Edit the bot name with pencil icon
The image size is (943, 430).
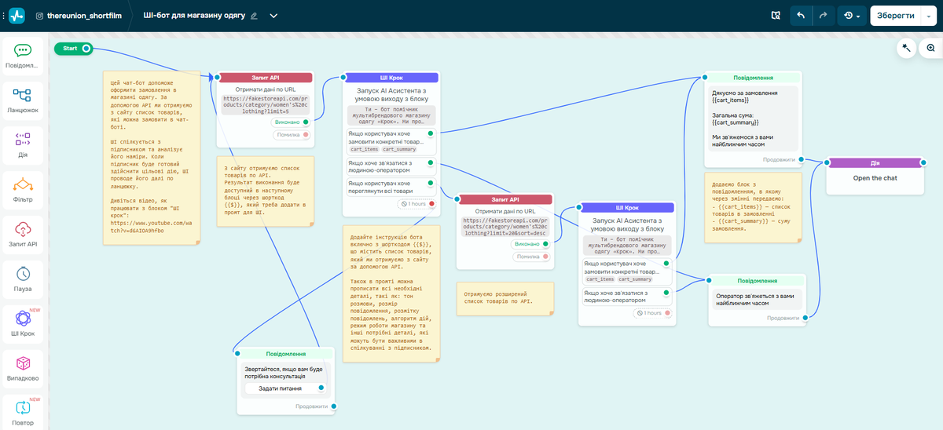(x=254, y=16)
